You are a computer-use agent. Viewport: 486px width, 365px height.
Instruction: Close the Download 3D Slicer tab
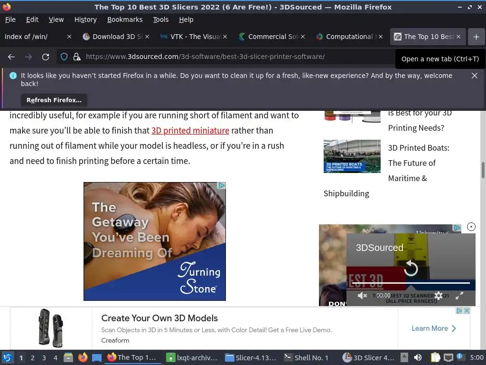(147, 37)
